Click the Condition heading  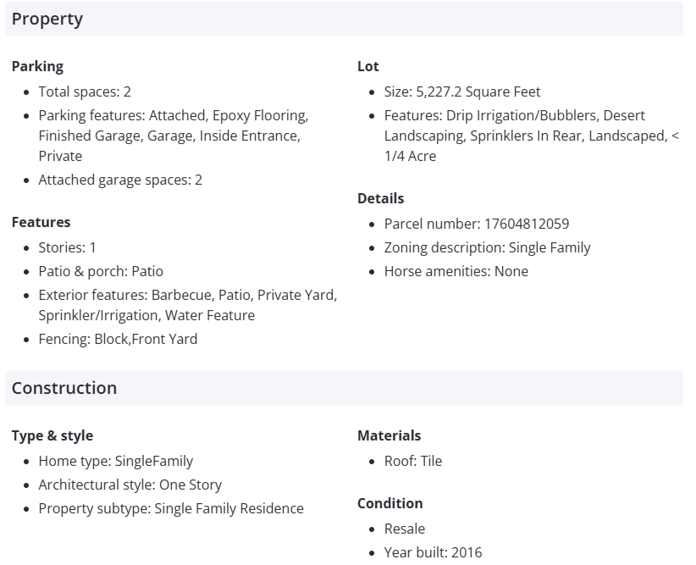pyautogui.click(x=389, y=503)
